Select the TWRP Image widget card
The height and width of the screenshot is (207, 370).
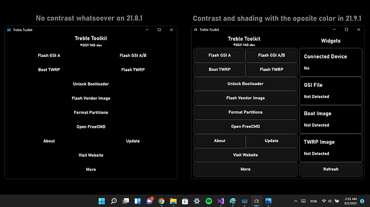pyautogui.click(x=331, y=148)
